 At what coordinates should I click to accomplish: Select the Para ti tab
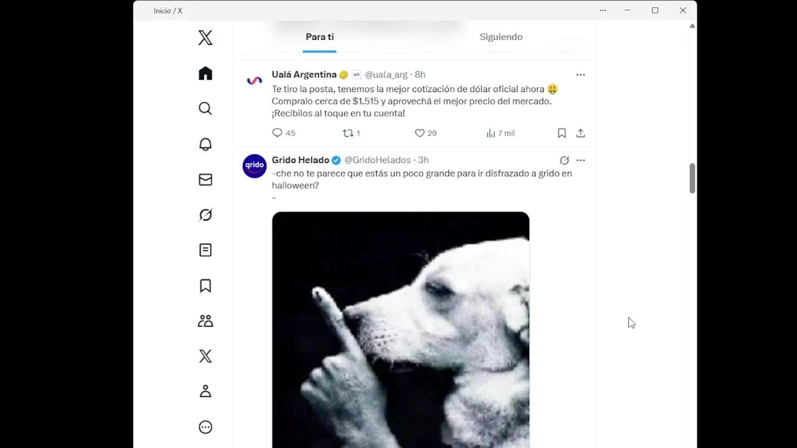(319, 37)
